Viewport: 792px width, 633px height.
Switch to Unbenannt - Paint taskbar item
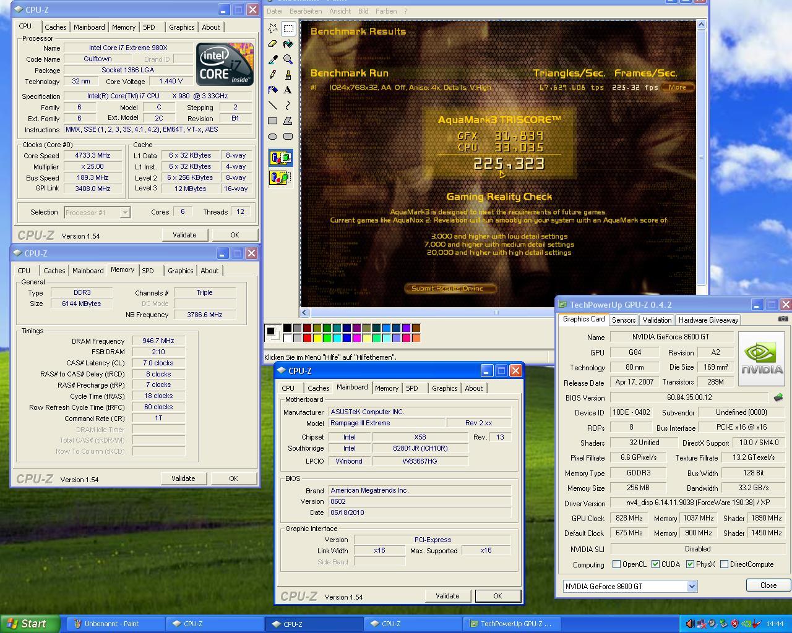[114, 624]
